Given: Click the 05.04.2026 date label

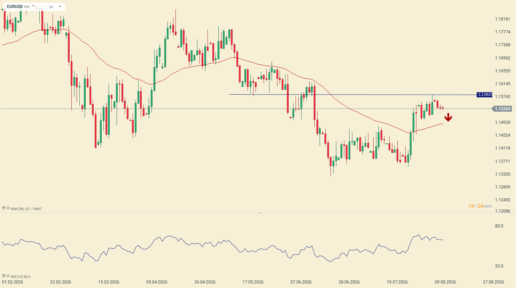Looking at the screenshot, I should pyautogui.click(x=157, y=282).
